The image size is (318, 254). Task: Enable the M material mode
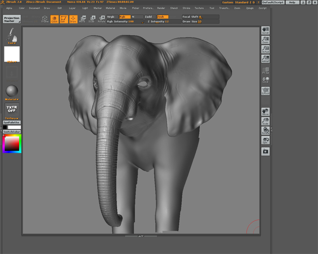137,17
